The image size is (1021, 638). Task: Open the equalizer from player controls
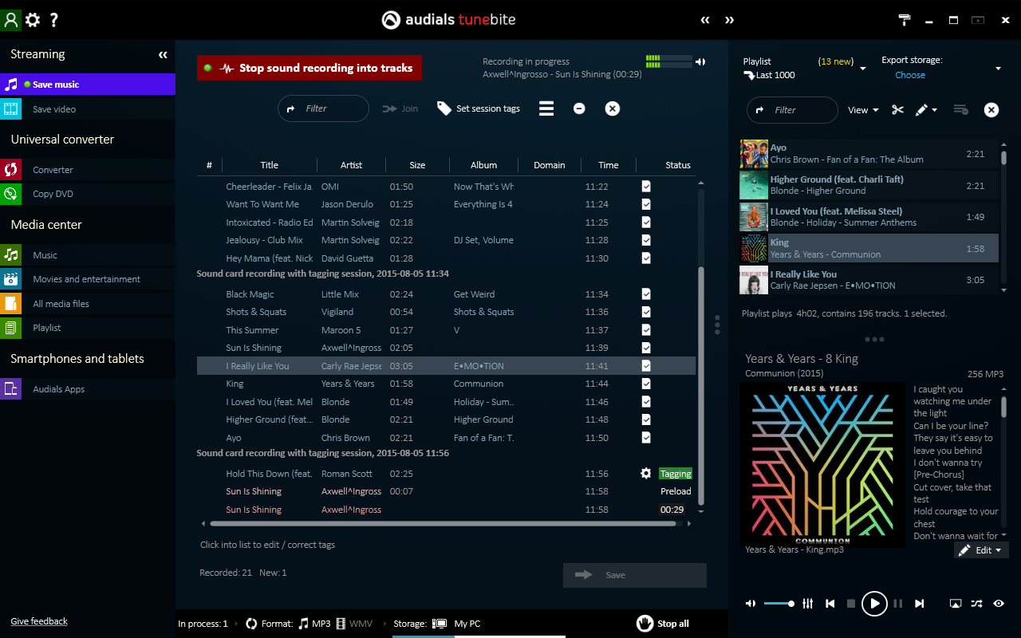[x=807, y=604]
